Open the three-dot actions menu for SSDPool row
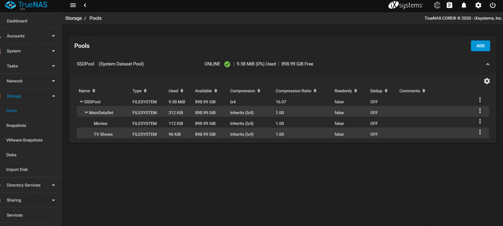 tap(480, 100)
